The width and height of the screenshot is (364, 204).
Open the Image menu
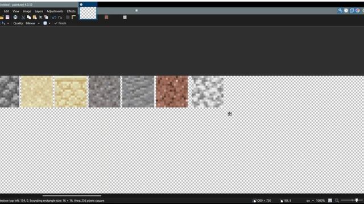tap(27, 11)
